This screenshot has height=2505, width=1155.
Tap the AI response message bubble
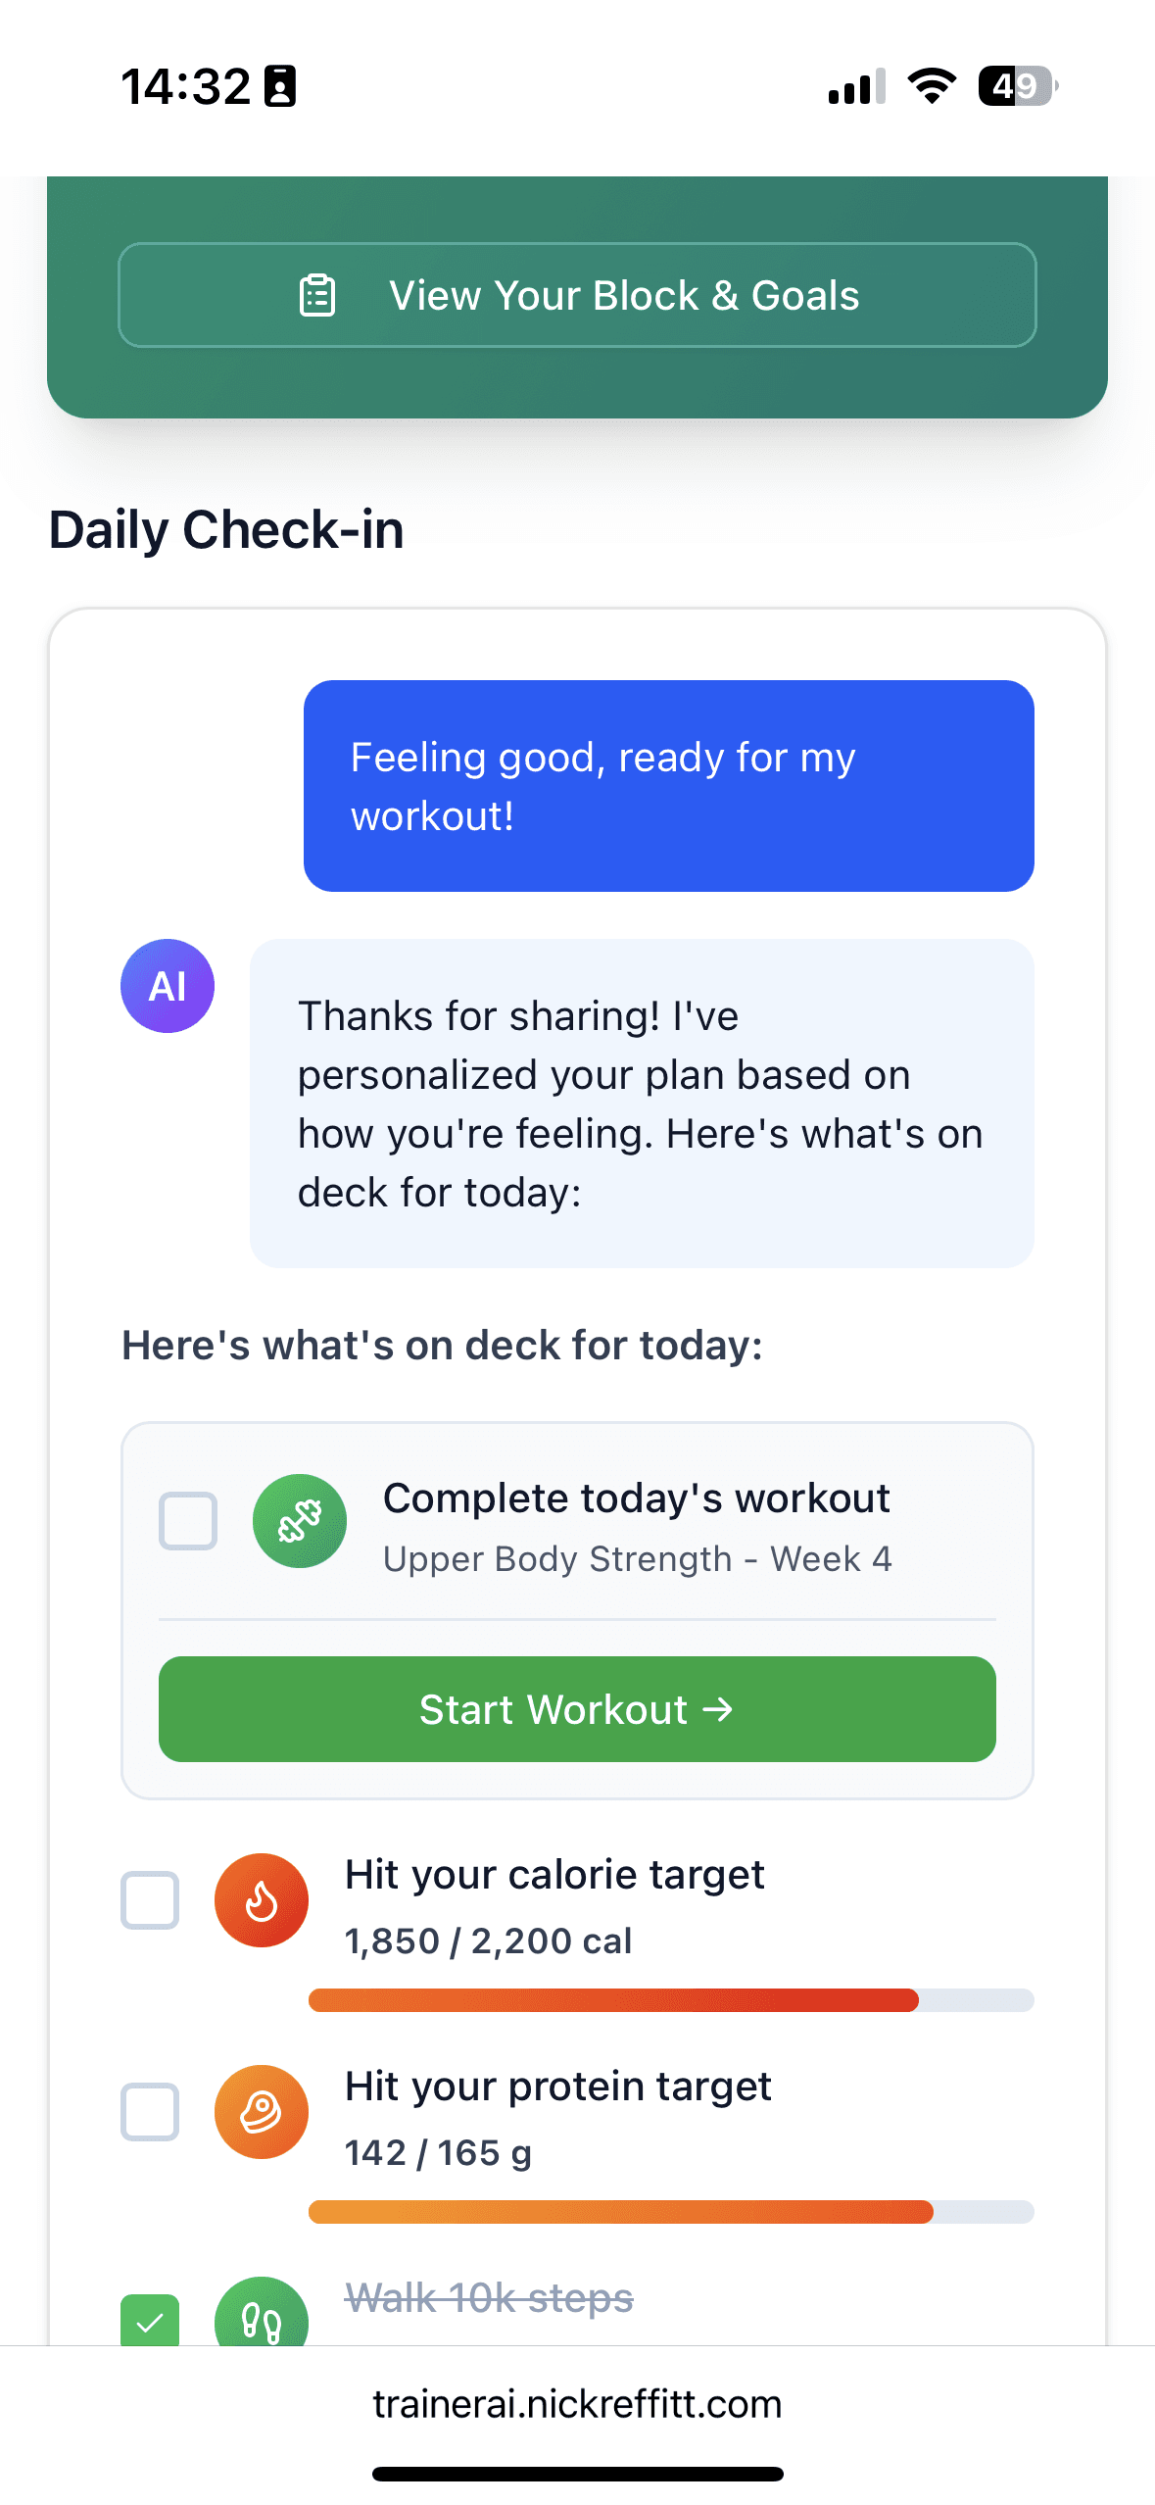click(642, 1104)
